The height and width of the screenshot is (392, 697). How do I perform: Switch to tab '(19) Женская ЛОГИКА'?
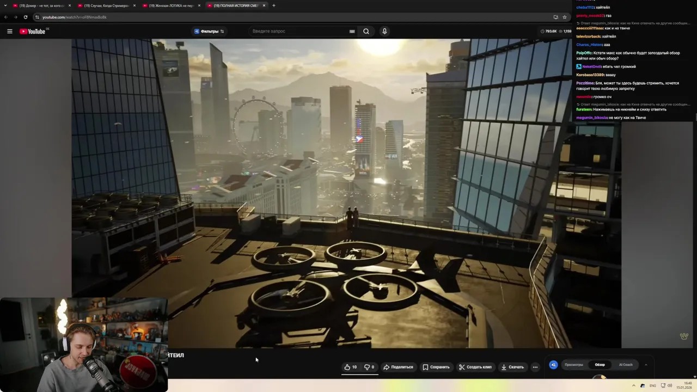[171, 5]
